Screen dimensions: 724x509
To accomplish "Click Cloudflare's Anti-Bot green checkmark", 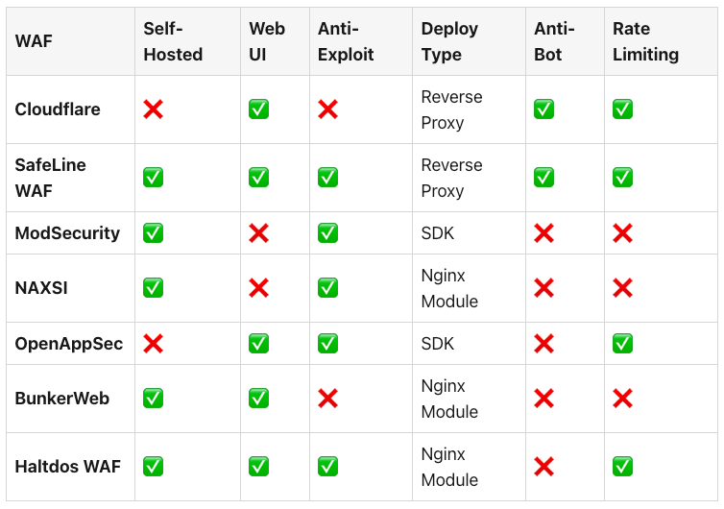I will coord(543,109).
